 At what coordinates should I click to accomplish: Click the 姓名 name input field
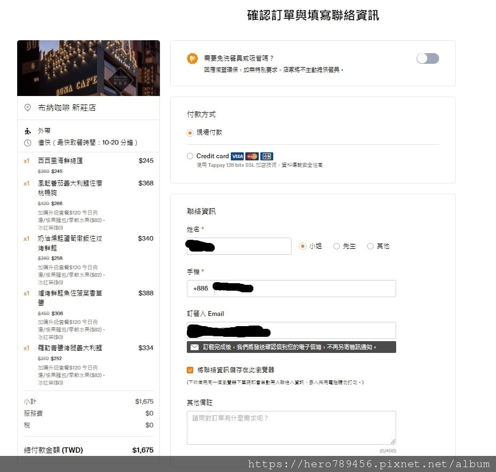tap(239, 246)
